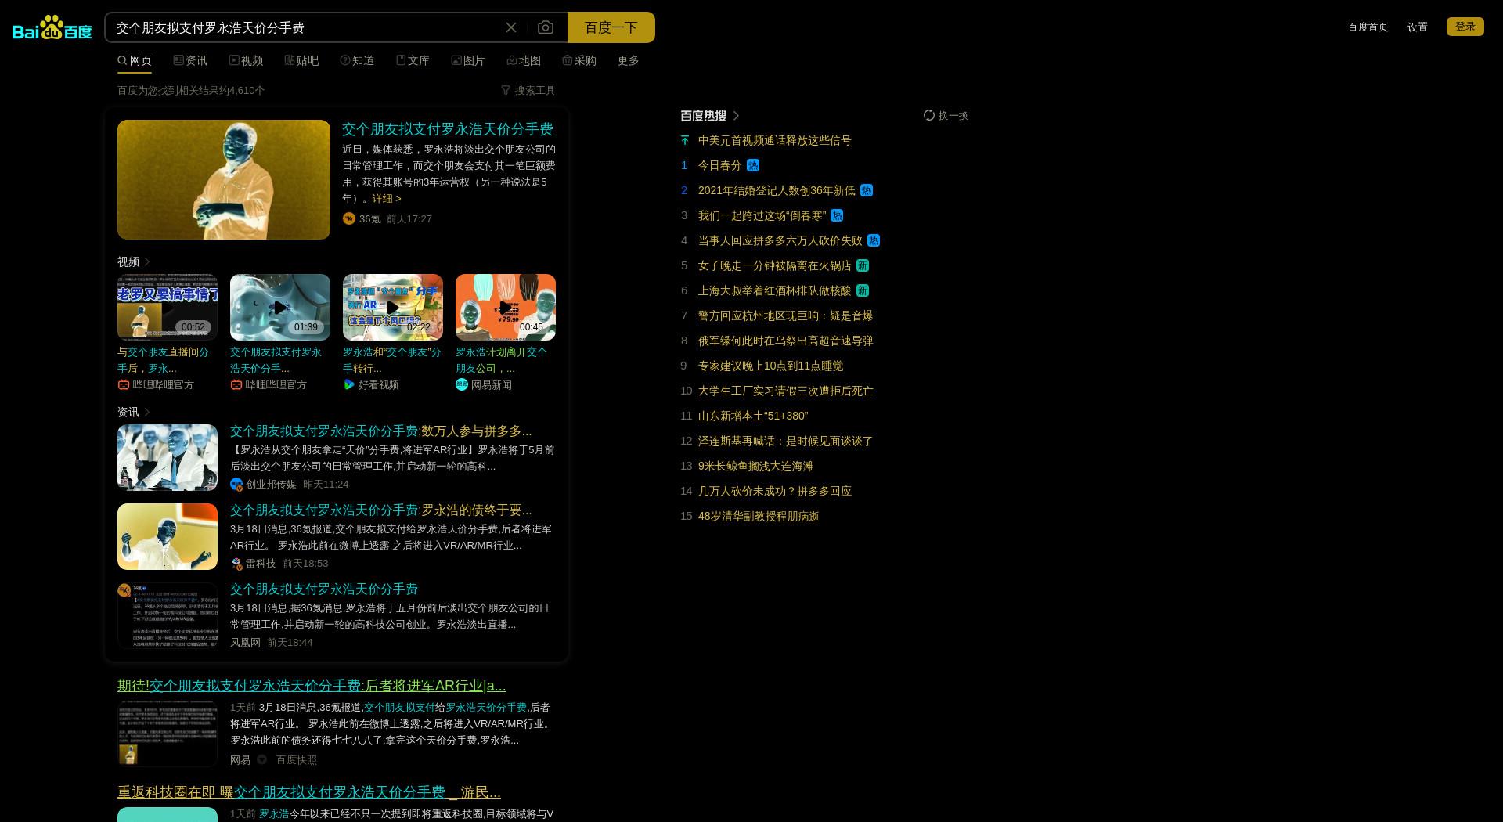1503x822 pixels.
Task: Click the Baidu logo
Action: (52, 27)
